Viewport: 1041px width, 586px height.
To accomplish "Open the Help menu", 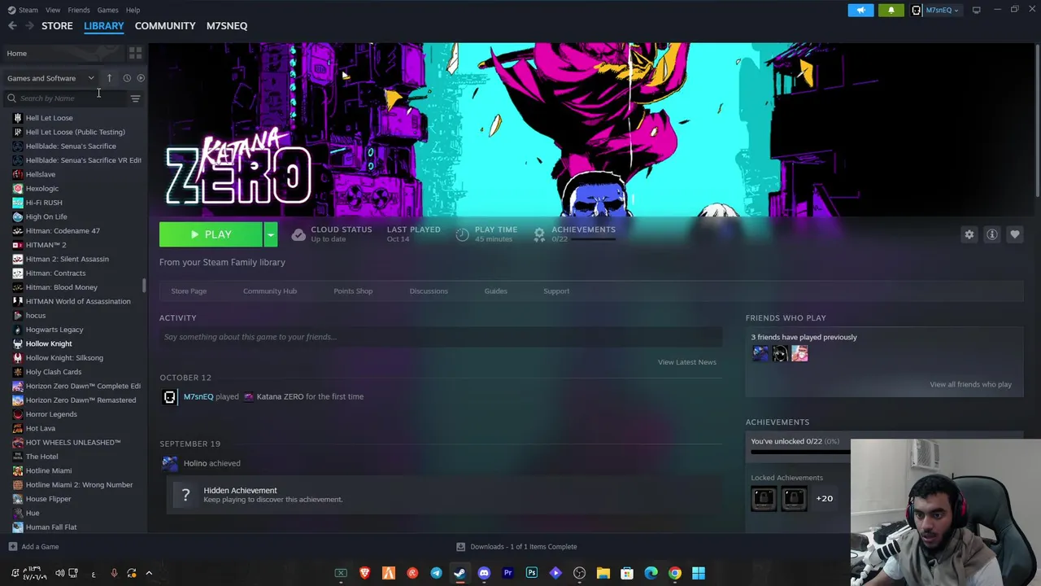I will [x=133, y=10].
